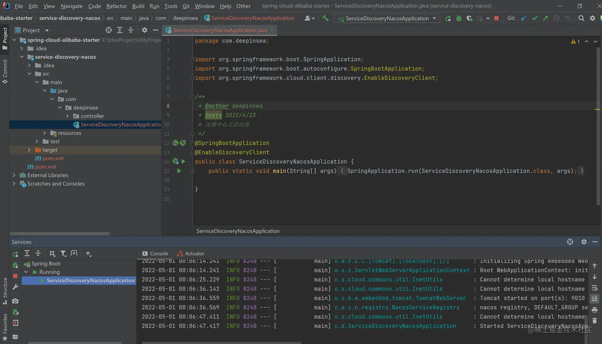Image resolution: width=602 pixels, height=344 pixels.
Task: Show Git history clock icon
Action: pyautogui.click(x=557, y=18)
